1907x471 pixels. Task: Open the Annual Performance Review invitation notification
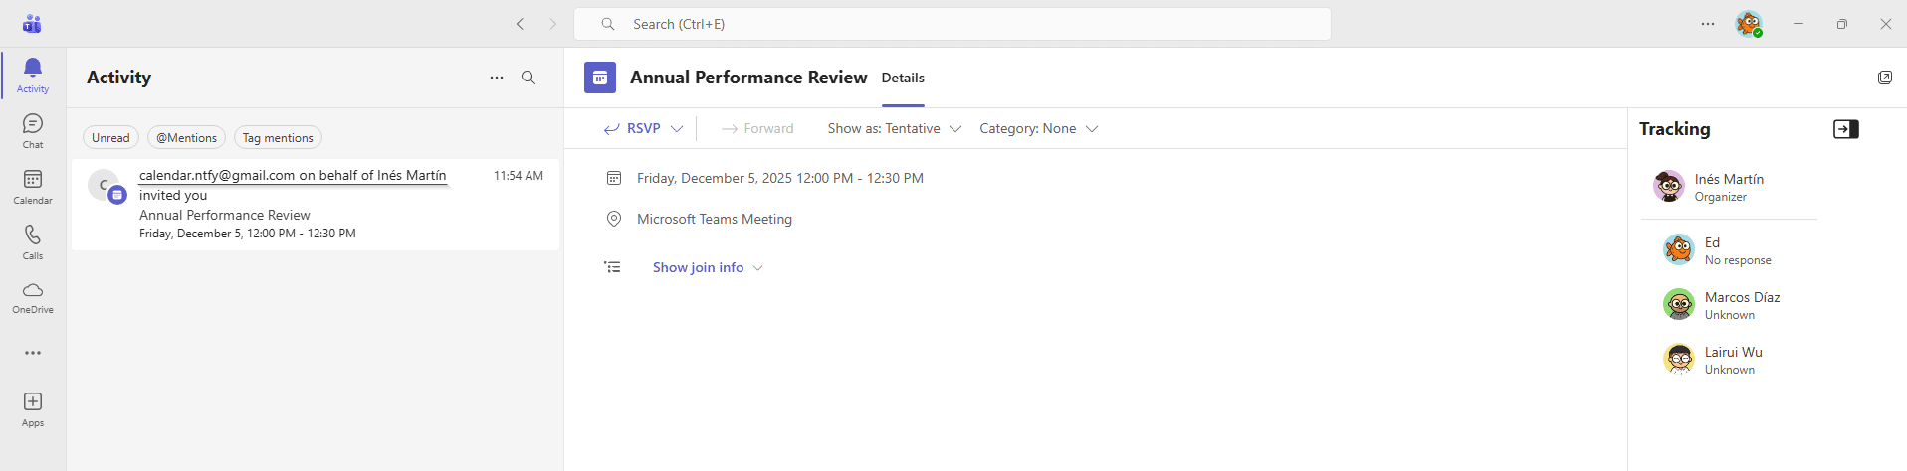click(x=315, y=205)
